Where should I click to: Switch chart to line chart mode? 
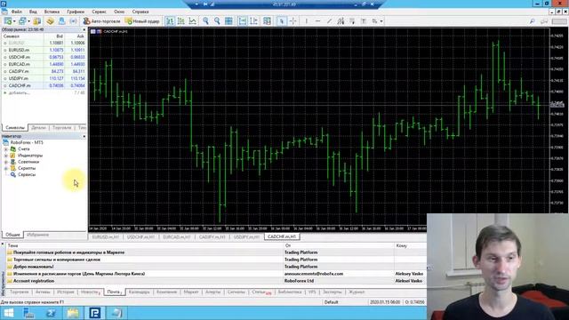192,21
